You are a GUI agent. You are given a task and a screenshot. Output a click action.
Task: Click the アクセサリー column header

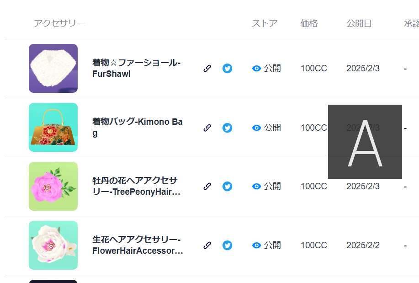[x=59, y=23]
